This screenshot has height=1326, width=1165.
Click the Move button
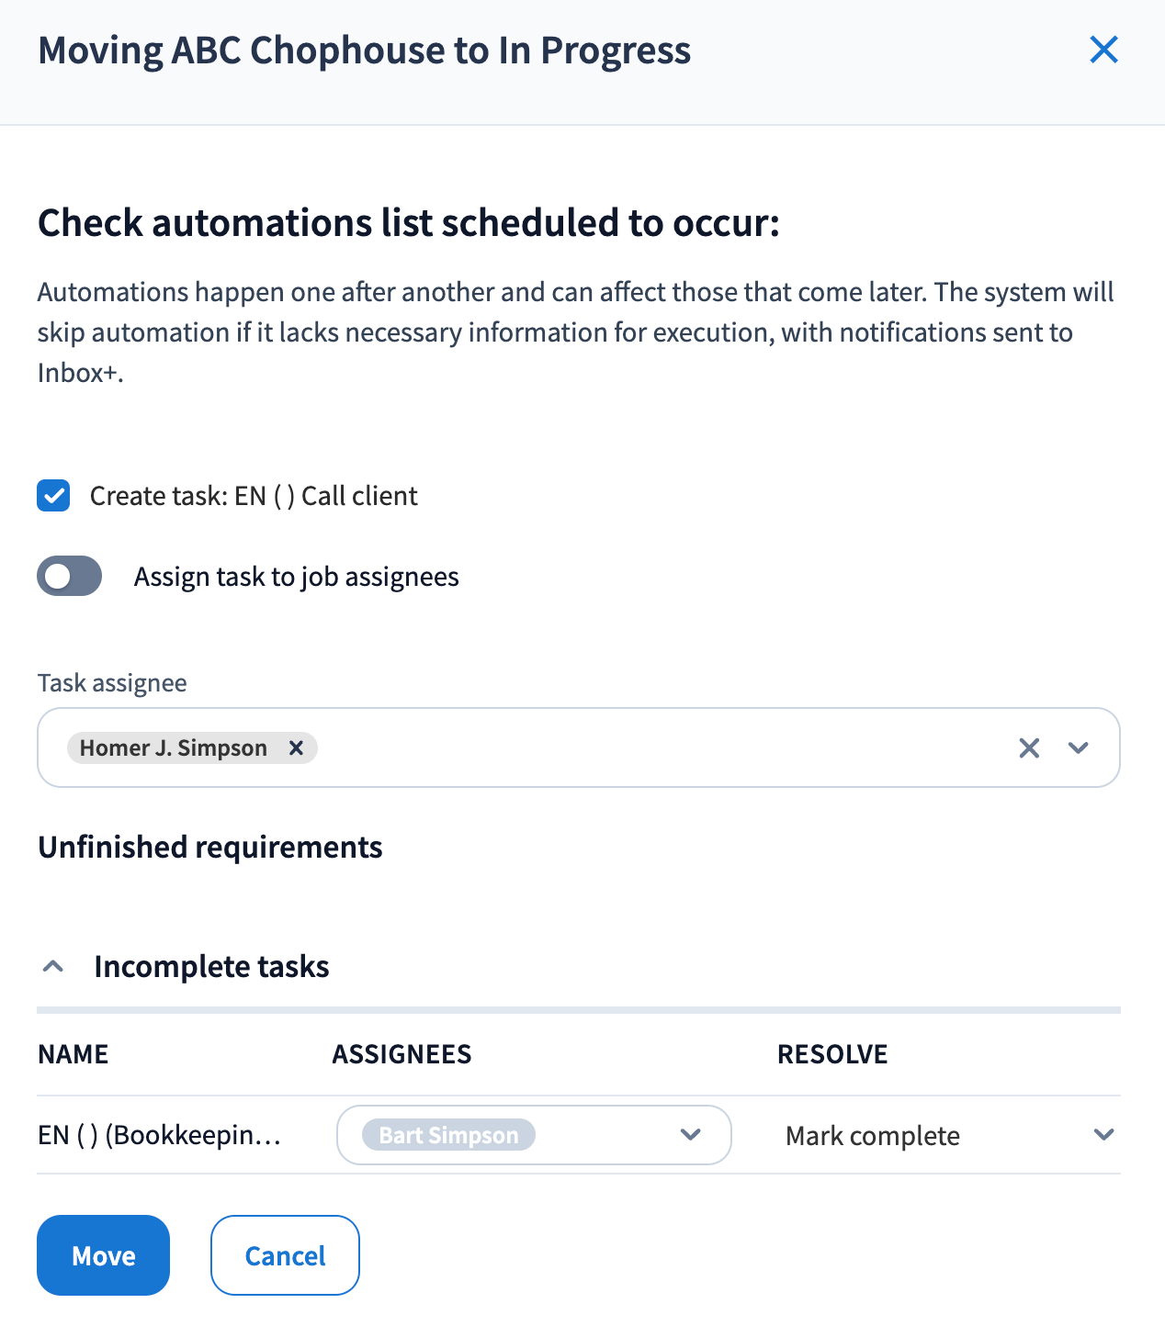(x=103, y=1255)
